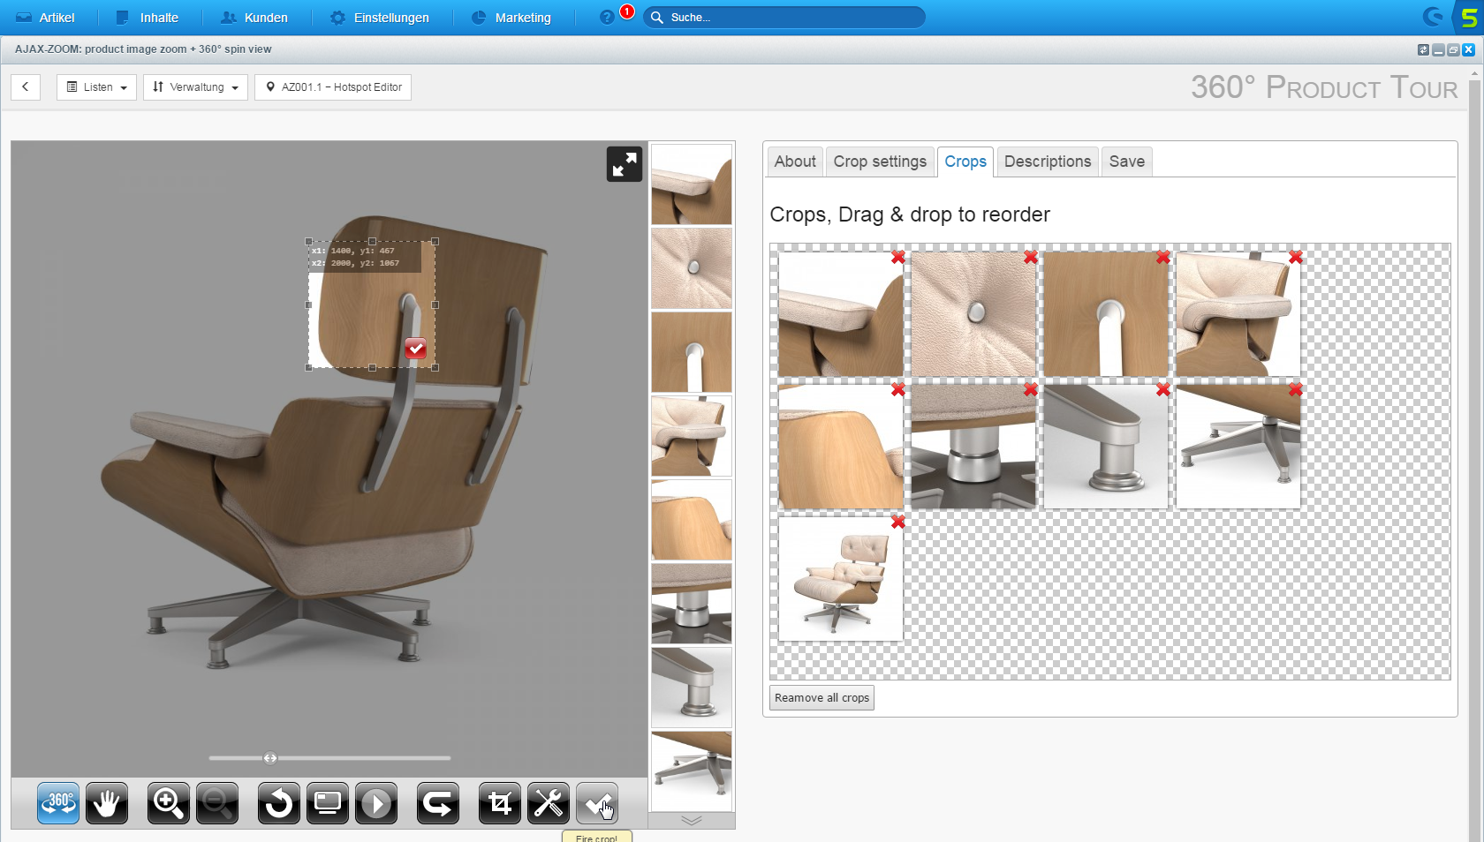The height and width of the screenshot is (842, 1484).
Task: Click the play spin button
Action: point(376,803)
